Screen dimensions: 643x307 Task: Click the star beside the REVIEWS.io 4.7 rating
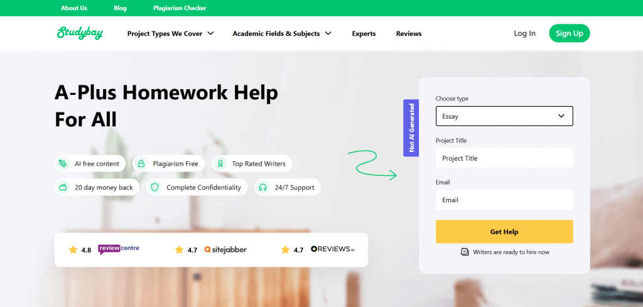(x=286, y=250)
